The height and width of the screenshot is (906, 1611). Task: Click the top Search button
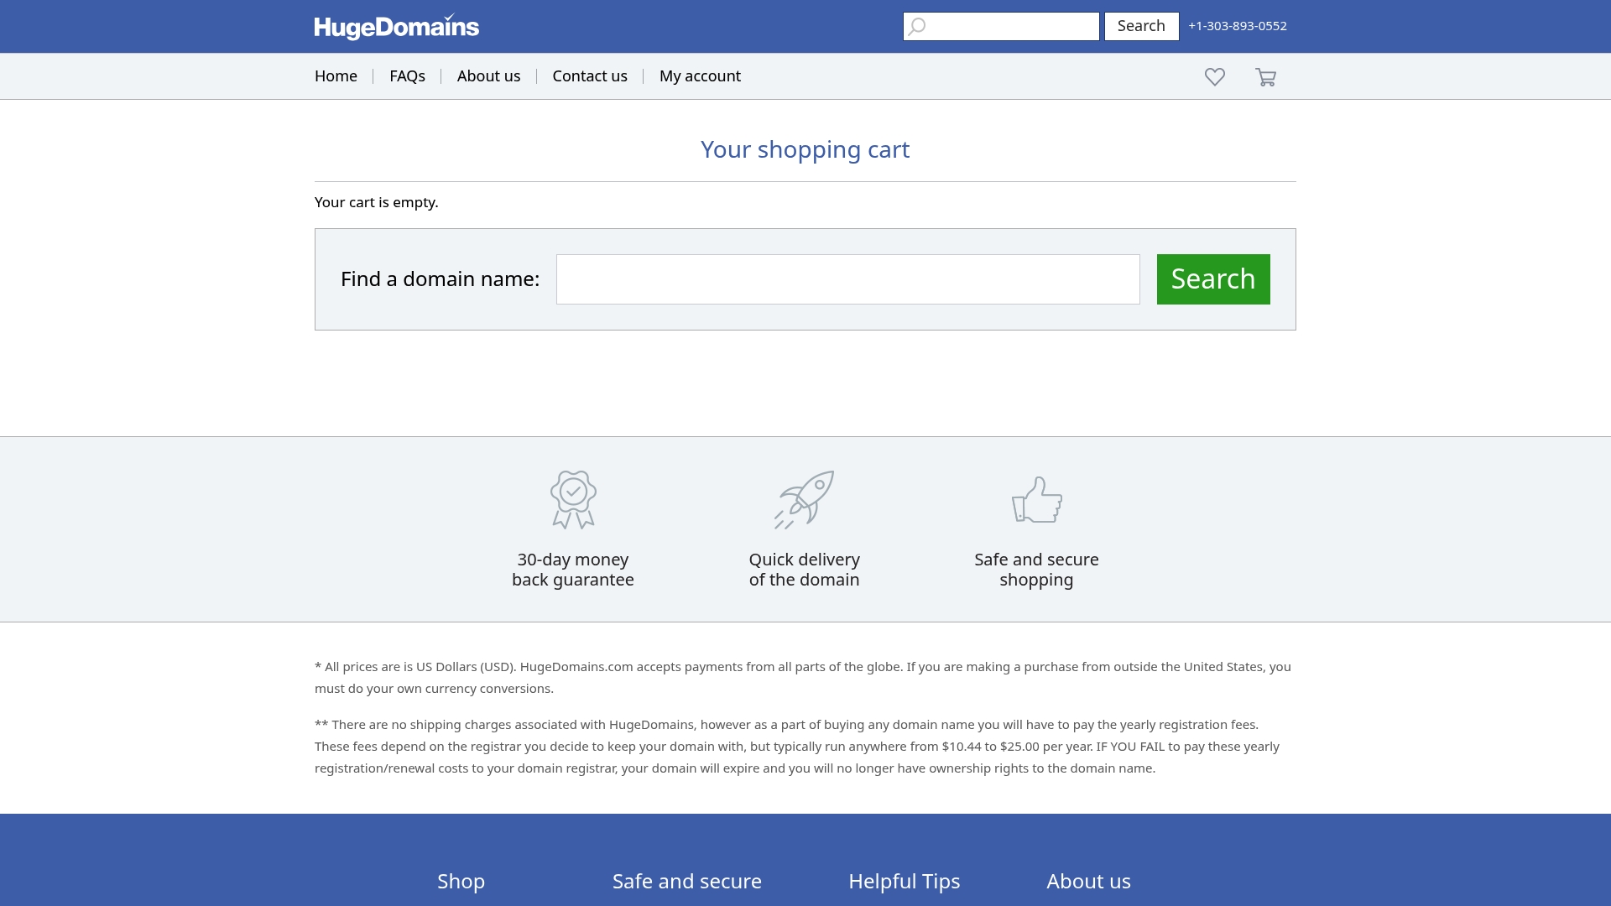pyautogui.click(x=1140, y=26)
